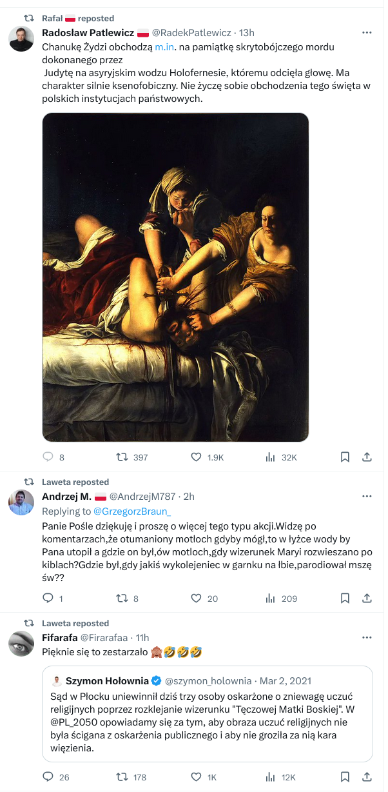Open the m.in link in the post

click(166, 47)
